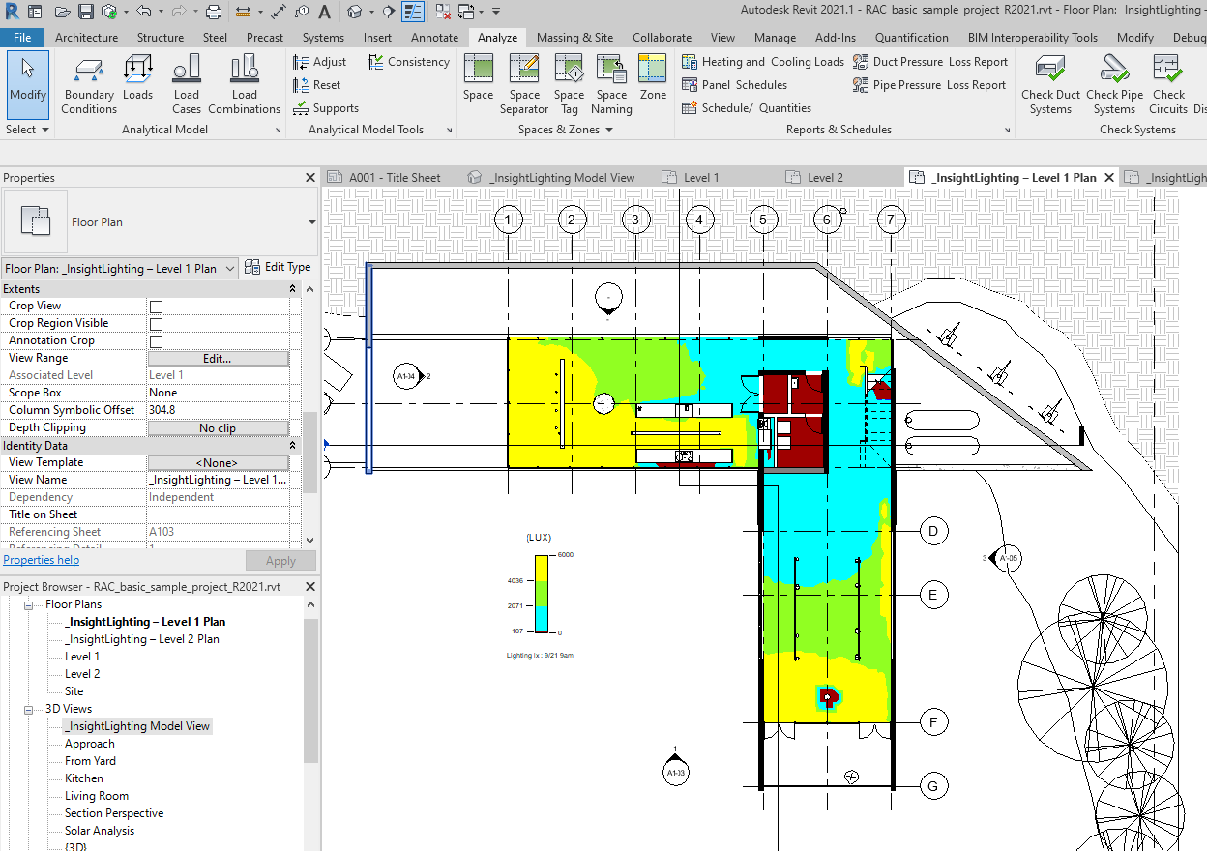Toggle Crop Region Visible checkbox
1207x851 pixels.
point(156,324)
